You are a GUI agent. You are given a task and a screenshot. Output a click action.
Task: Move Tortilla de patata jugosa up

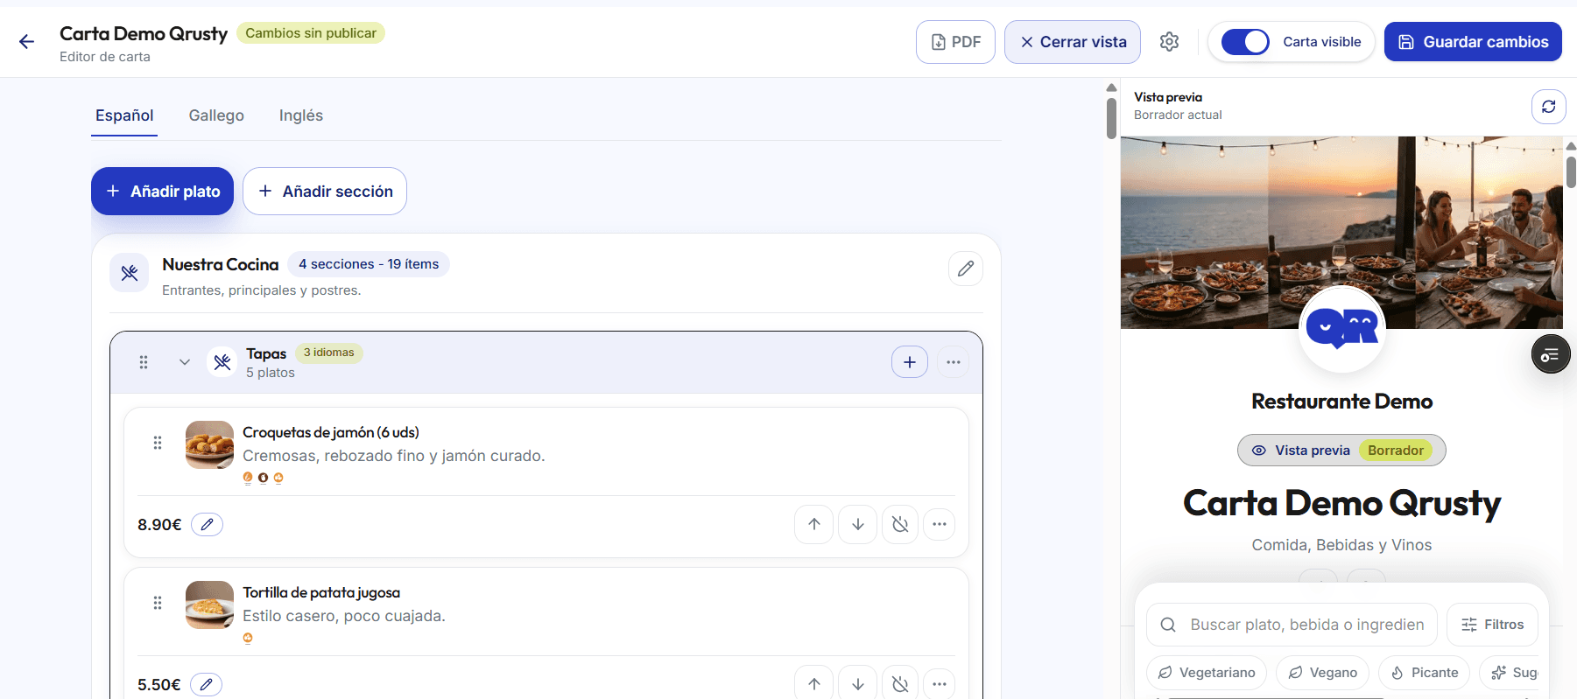[x=814, y=683]
